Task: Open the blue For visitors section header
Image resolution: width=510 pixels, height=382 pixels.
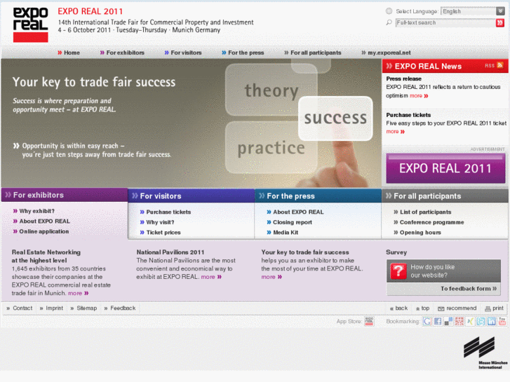Action: click(192, 196)
